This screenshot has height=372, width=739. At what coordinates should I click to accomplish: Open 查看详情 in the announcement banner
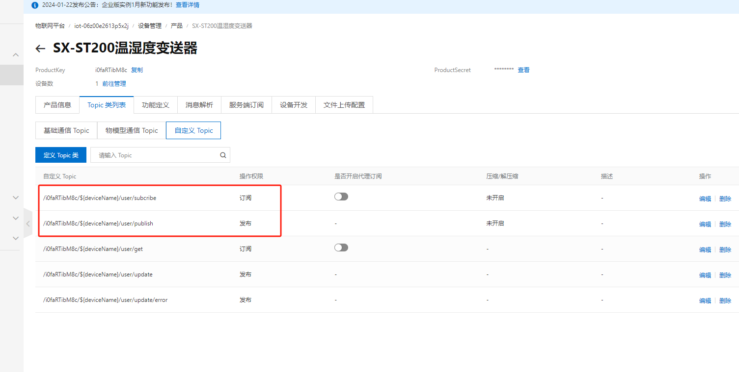188,5
